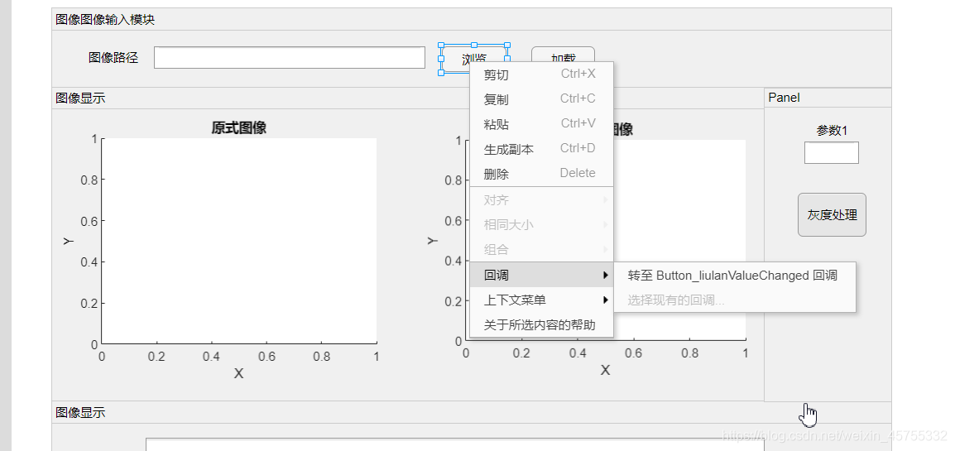The height and width of the screenshot is (451, 955).
Task: Select Paste (粘贴) menu entry
Action: pos(541,124)
